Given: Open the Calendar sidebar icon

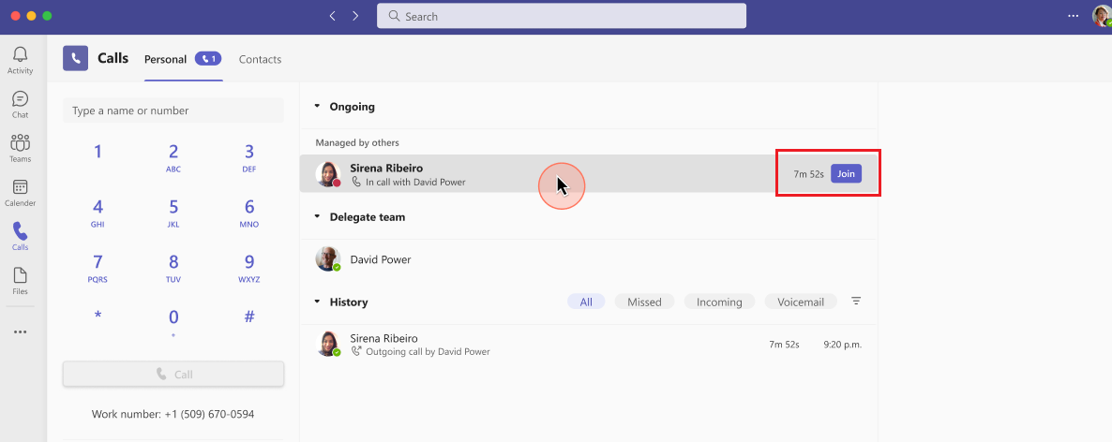Looking at the screenshot, I should pos(20,193).
